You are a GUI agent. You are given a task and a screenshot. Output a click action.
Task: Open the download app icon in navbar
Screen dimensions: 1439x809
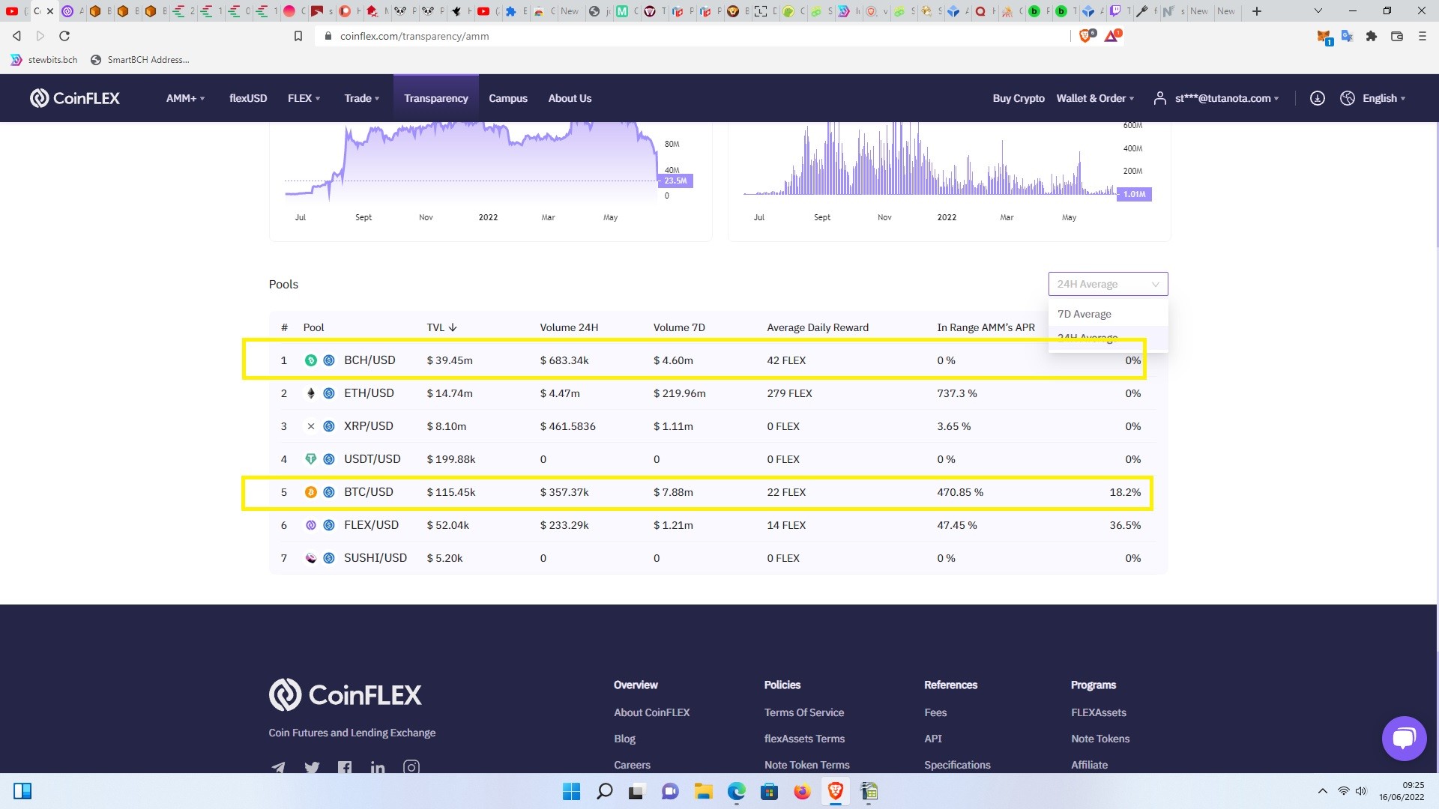tap(1317, 98)
